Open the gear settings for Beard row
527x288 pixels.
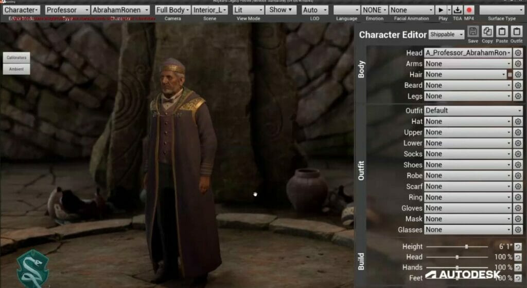pos(518,86)
